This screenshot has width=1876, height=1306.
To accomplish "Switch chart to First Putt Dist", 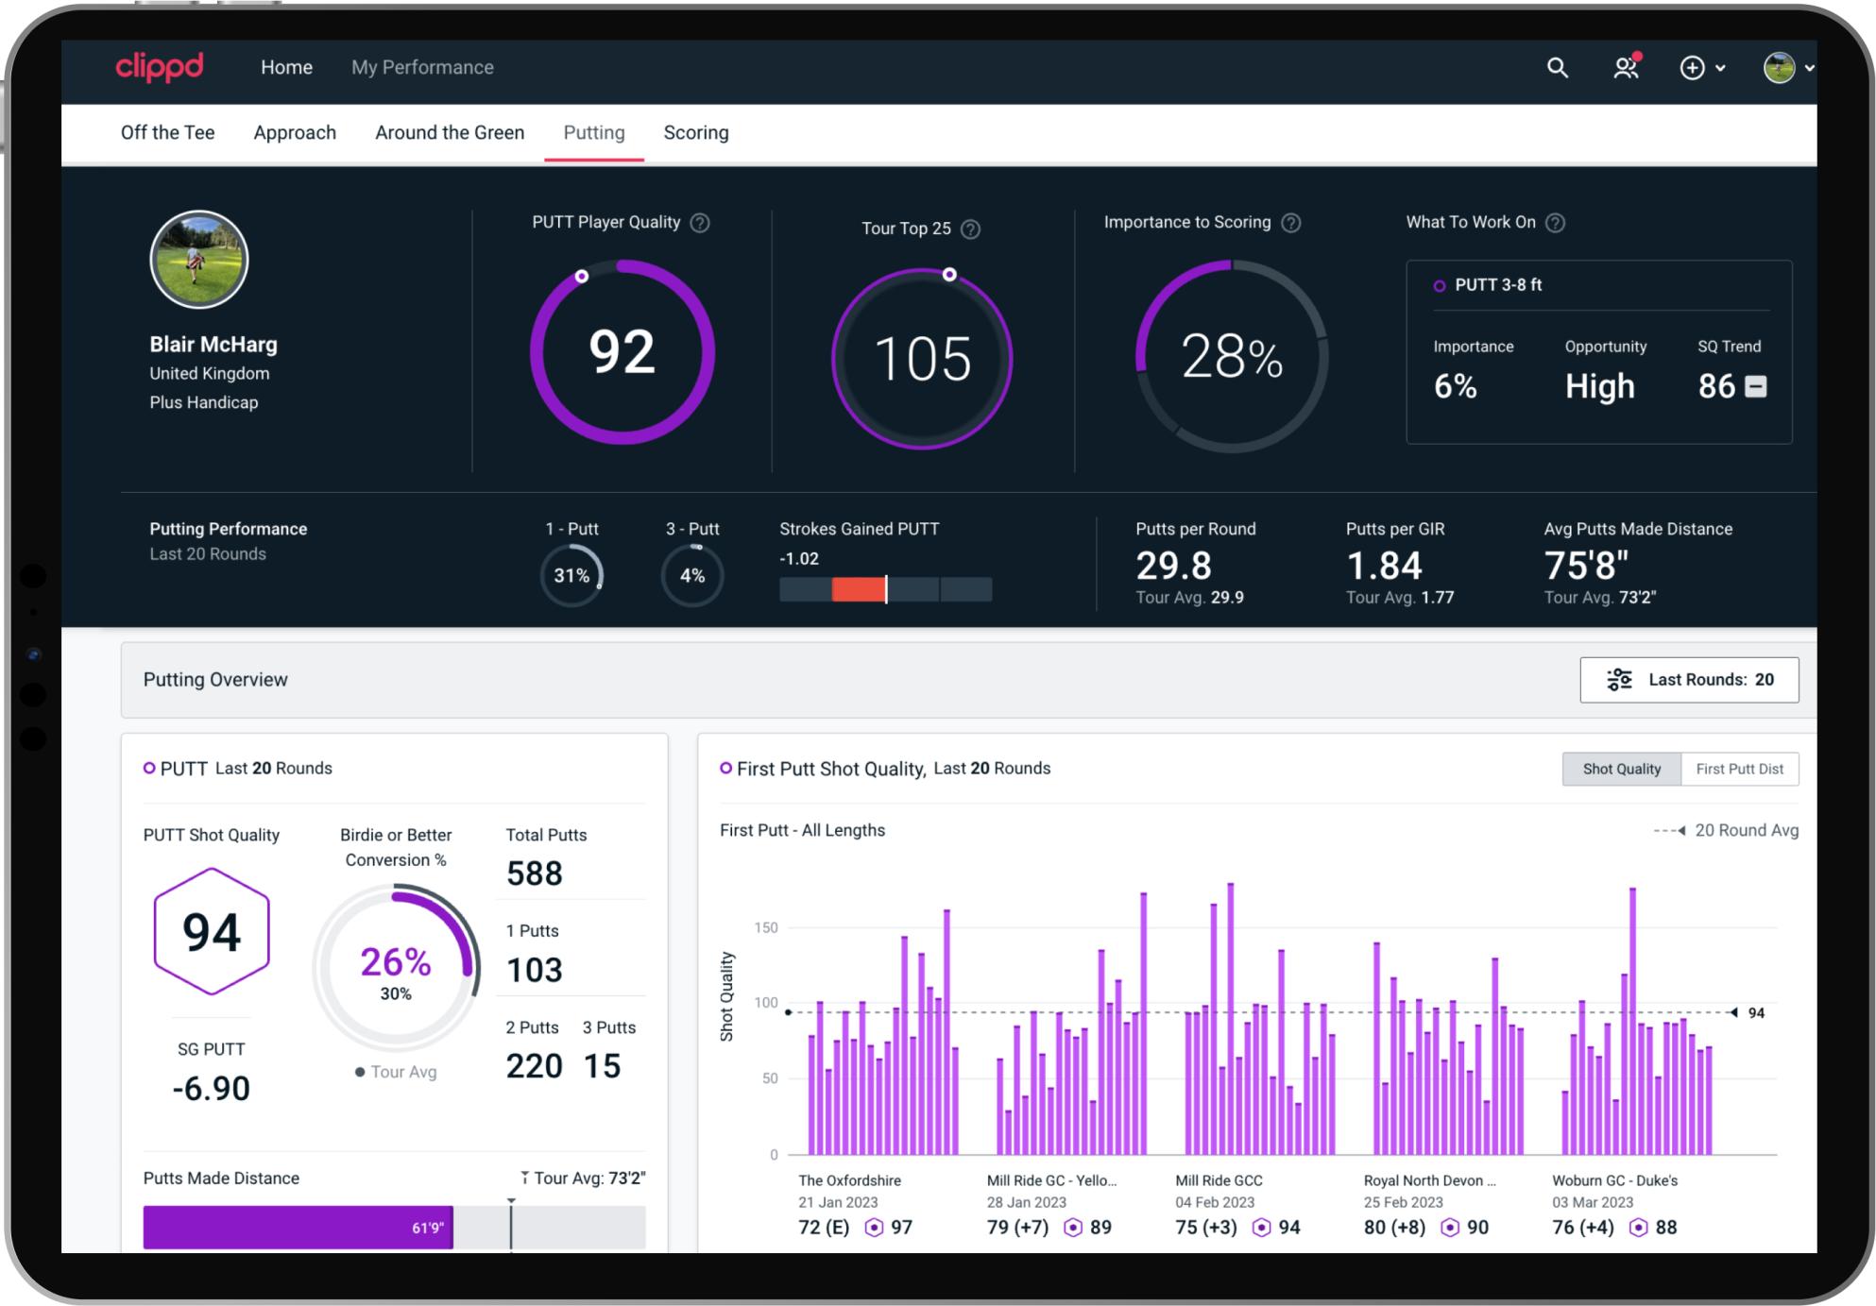I will coord(1739,769).
